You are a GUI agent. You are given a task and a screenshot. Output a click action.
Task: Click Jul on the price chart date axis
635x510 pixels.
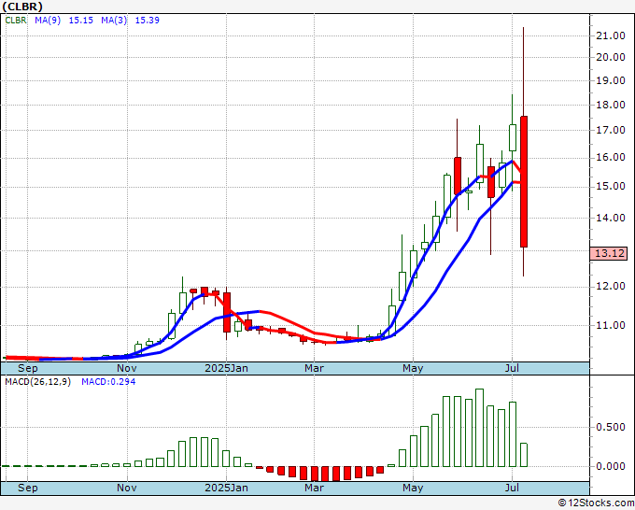(512, 368)
